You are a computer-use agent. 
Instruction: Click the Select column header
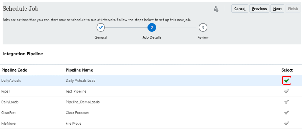tap(287, 70)
